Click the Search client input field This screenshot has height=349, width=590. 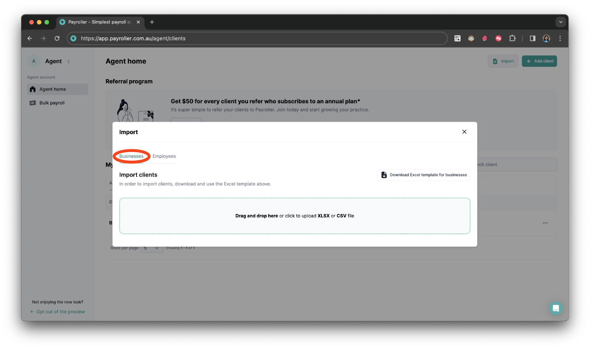pos(516,165)
